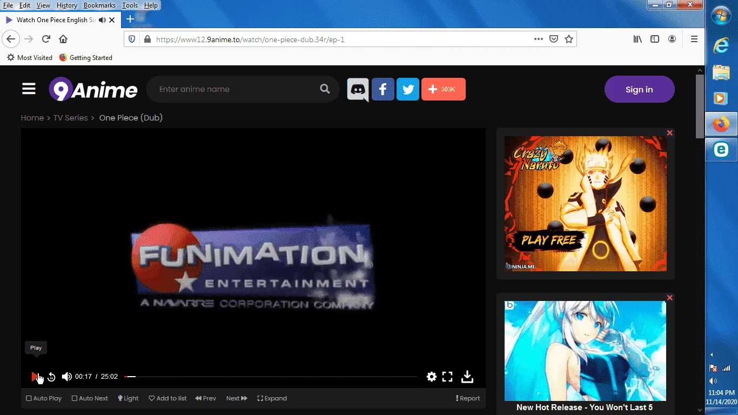This screenshot has width=738, height=415.
Task: Go to Next episode
Action: 237,398
